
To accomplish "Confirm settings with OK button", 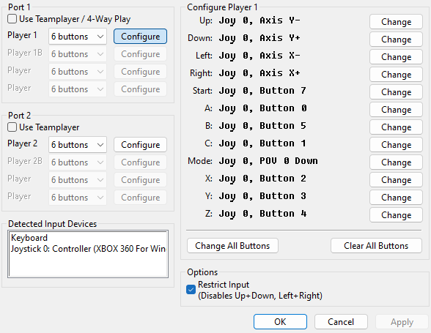I will point(280,321).
